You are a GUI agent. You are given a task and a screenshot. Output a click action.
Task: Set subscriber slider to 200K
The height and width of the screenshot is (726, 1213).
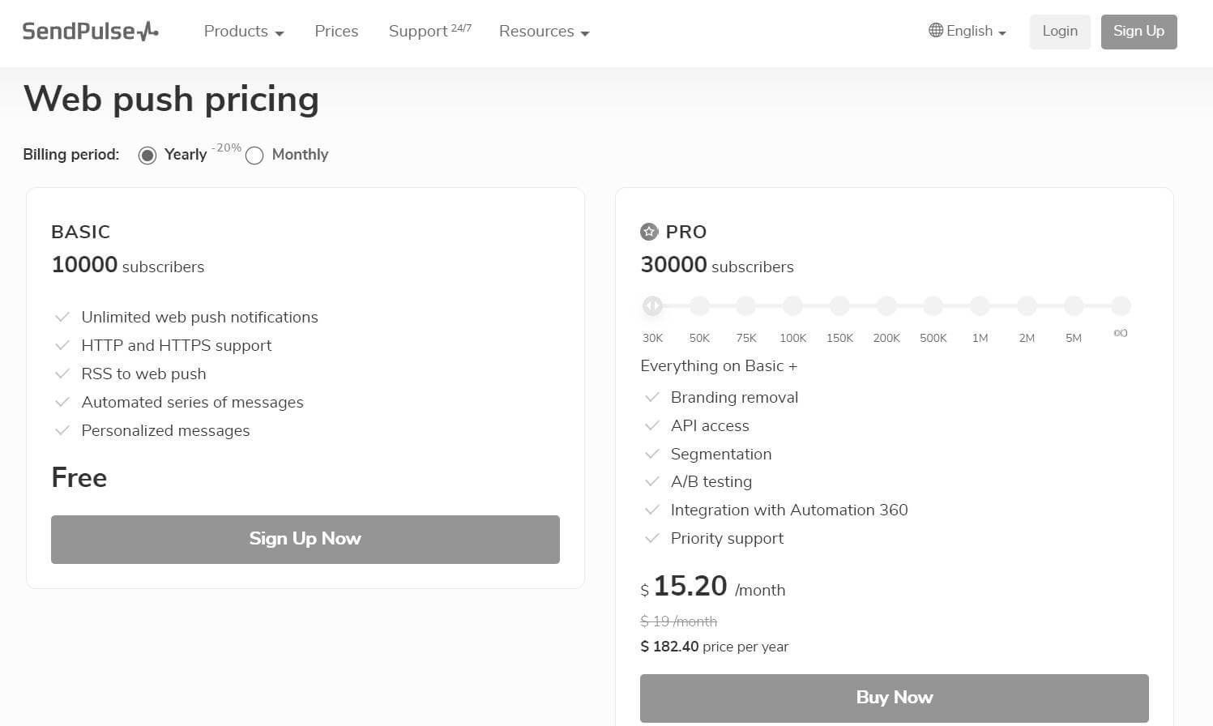pyautogui.click(x=886, y=305)
